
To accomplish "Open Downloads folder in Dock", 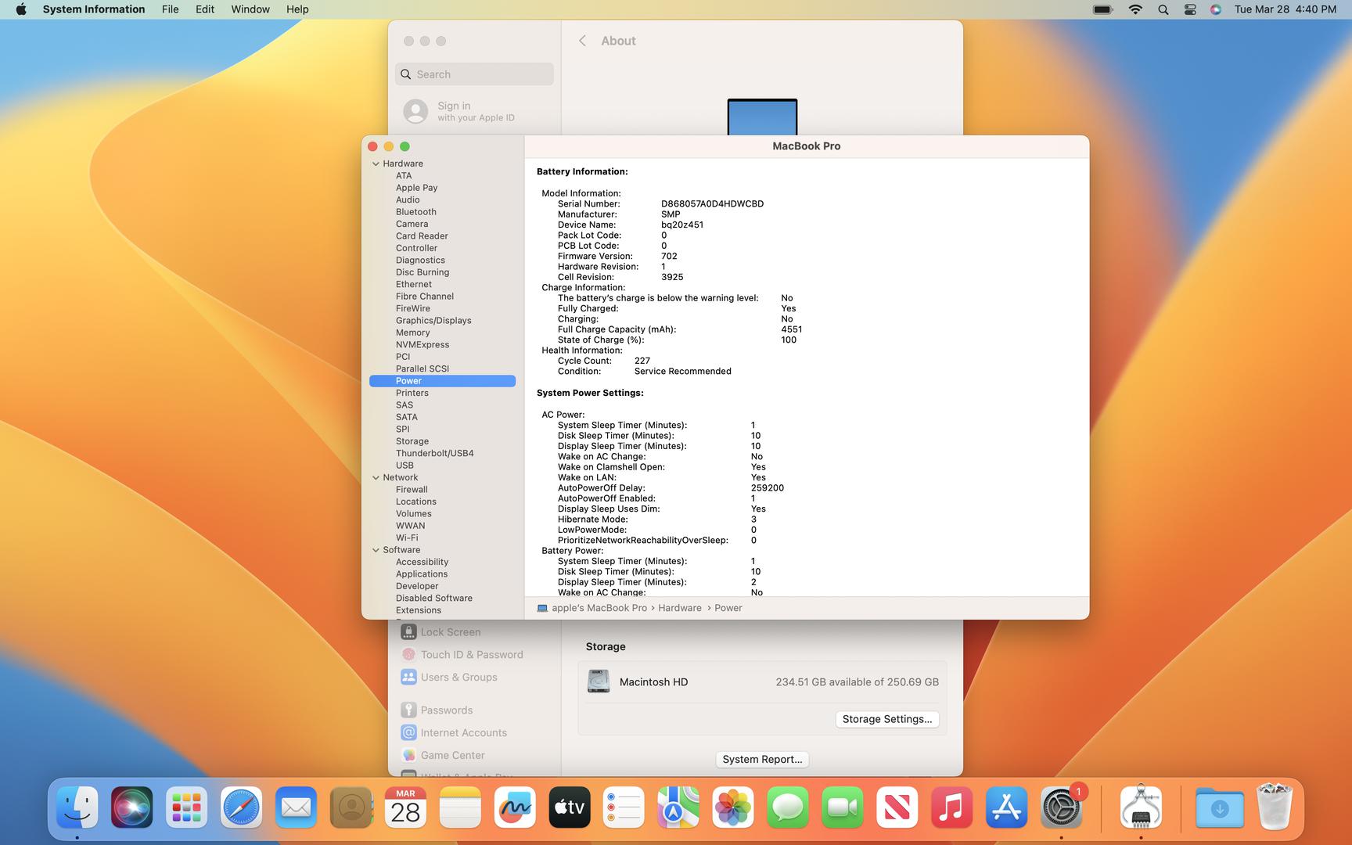I will [x=1220, y=807].
